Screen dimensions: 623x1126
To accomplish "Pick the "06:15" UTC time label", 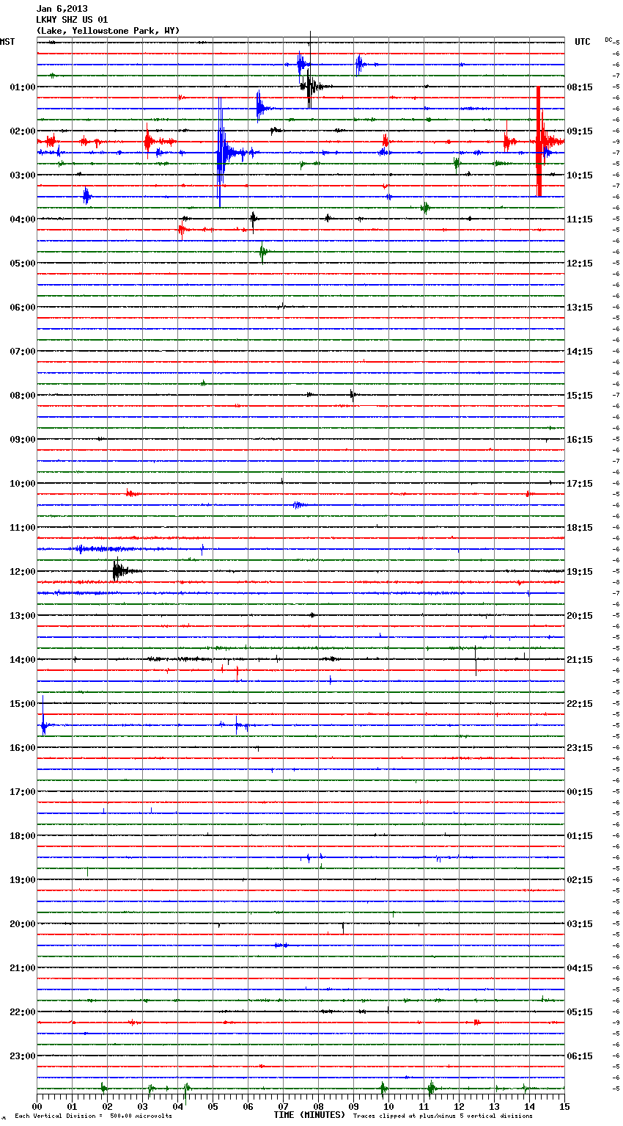I will tap(580, 1056).
